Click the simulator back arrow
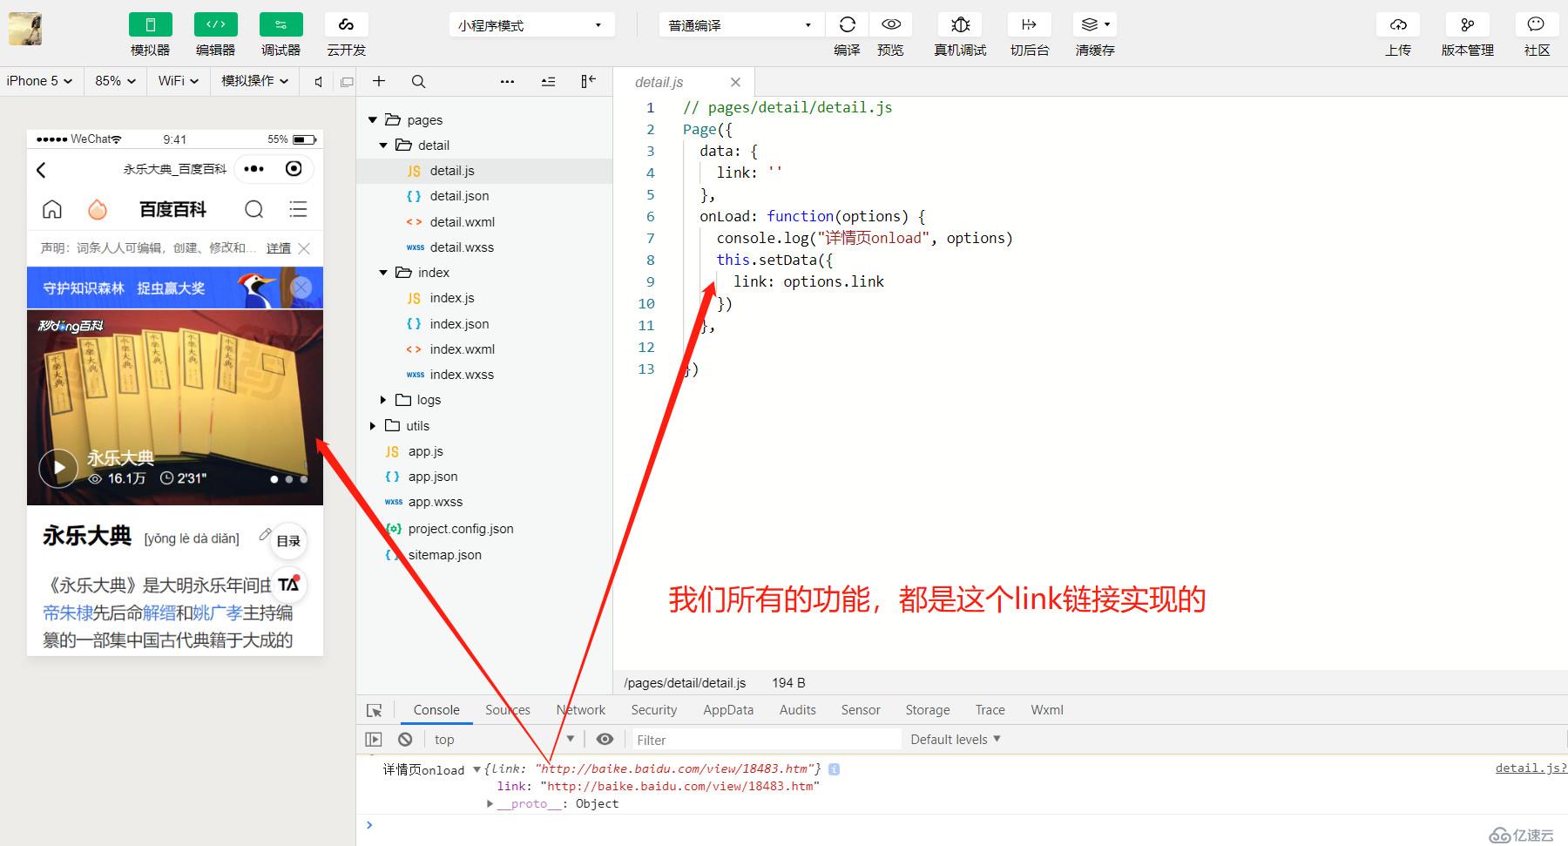This screenshot has height=846, width=1568. click(42, 170)
